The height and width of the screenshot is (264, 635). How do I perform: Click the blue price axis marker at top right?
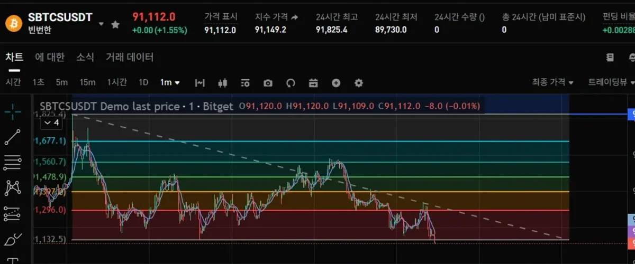631,114
